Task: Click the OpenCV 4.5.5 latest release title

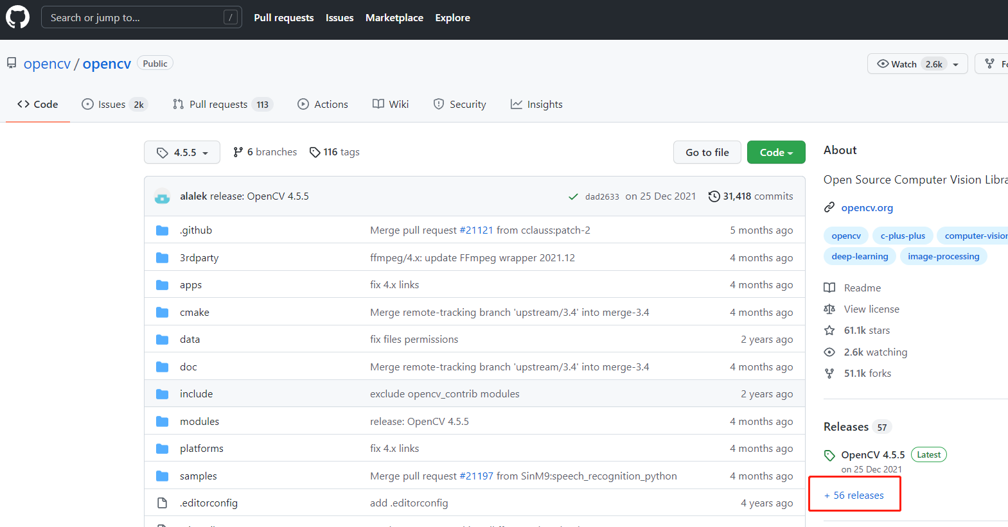Action: pos(873,455)
